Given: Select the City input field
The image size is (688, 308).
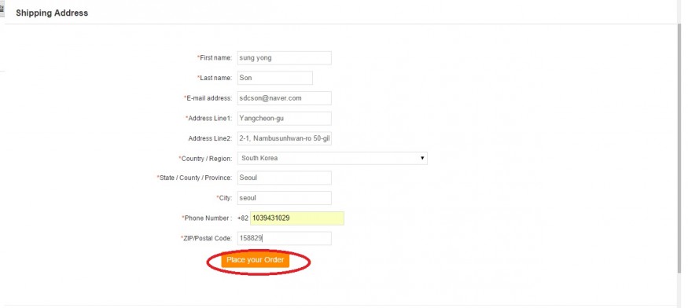Looking at the screenshot, I should [x=285, y=198].
